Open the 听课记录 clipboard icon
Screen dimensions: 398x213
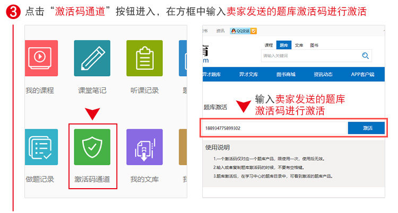pos(144,58)
